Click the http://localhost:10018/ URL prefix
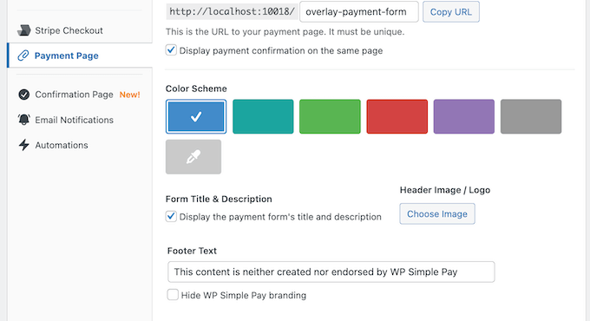 [x=232, y=11]
